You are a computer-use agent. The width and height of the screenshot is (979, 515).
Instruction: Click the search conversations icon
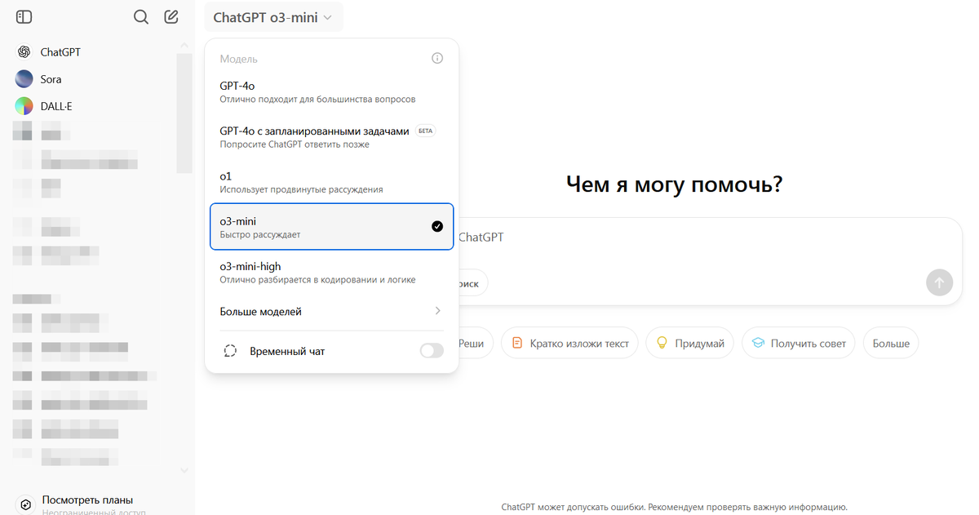[x=140, y=16]
